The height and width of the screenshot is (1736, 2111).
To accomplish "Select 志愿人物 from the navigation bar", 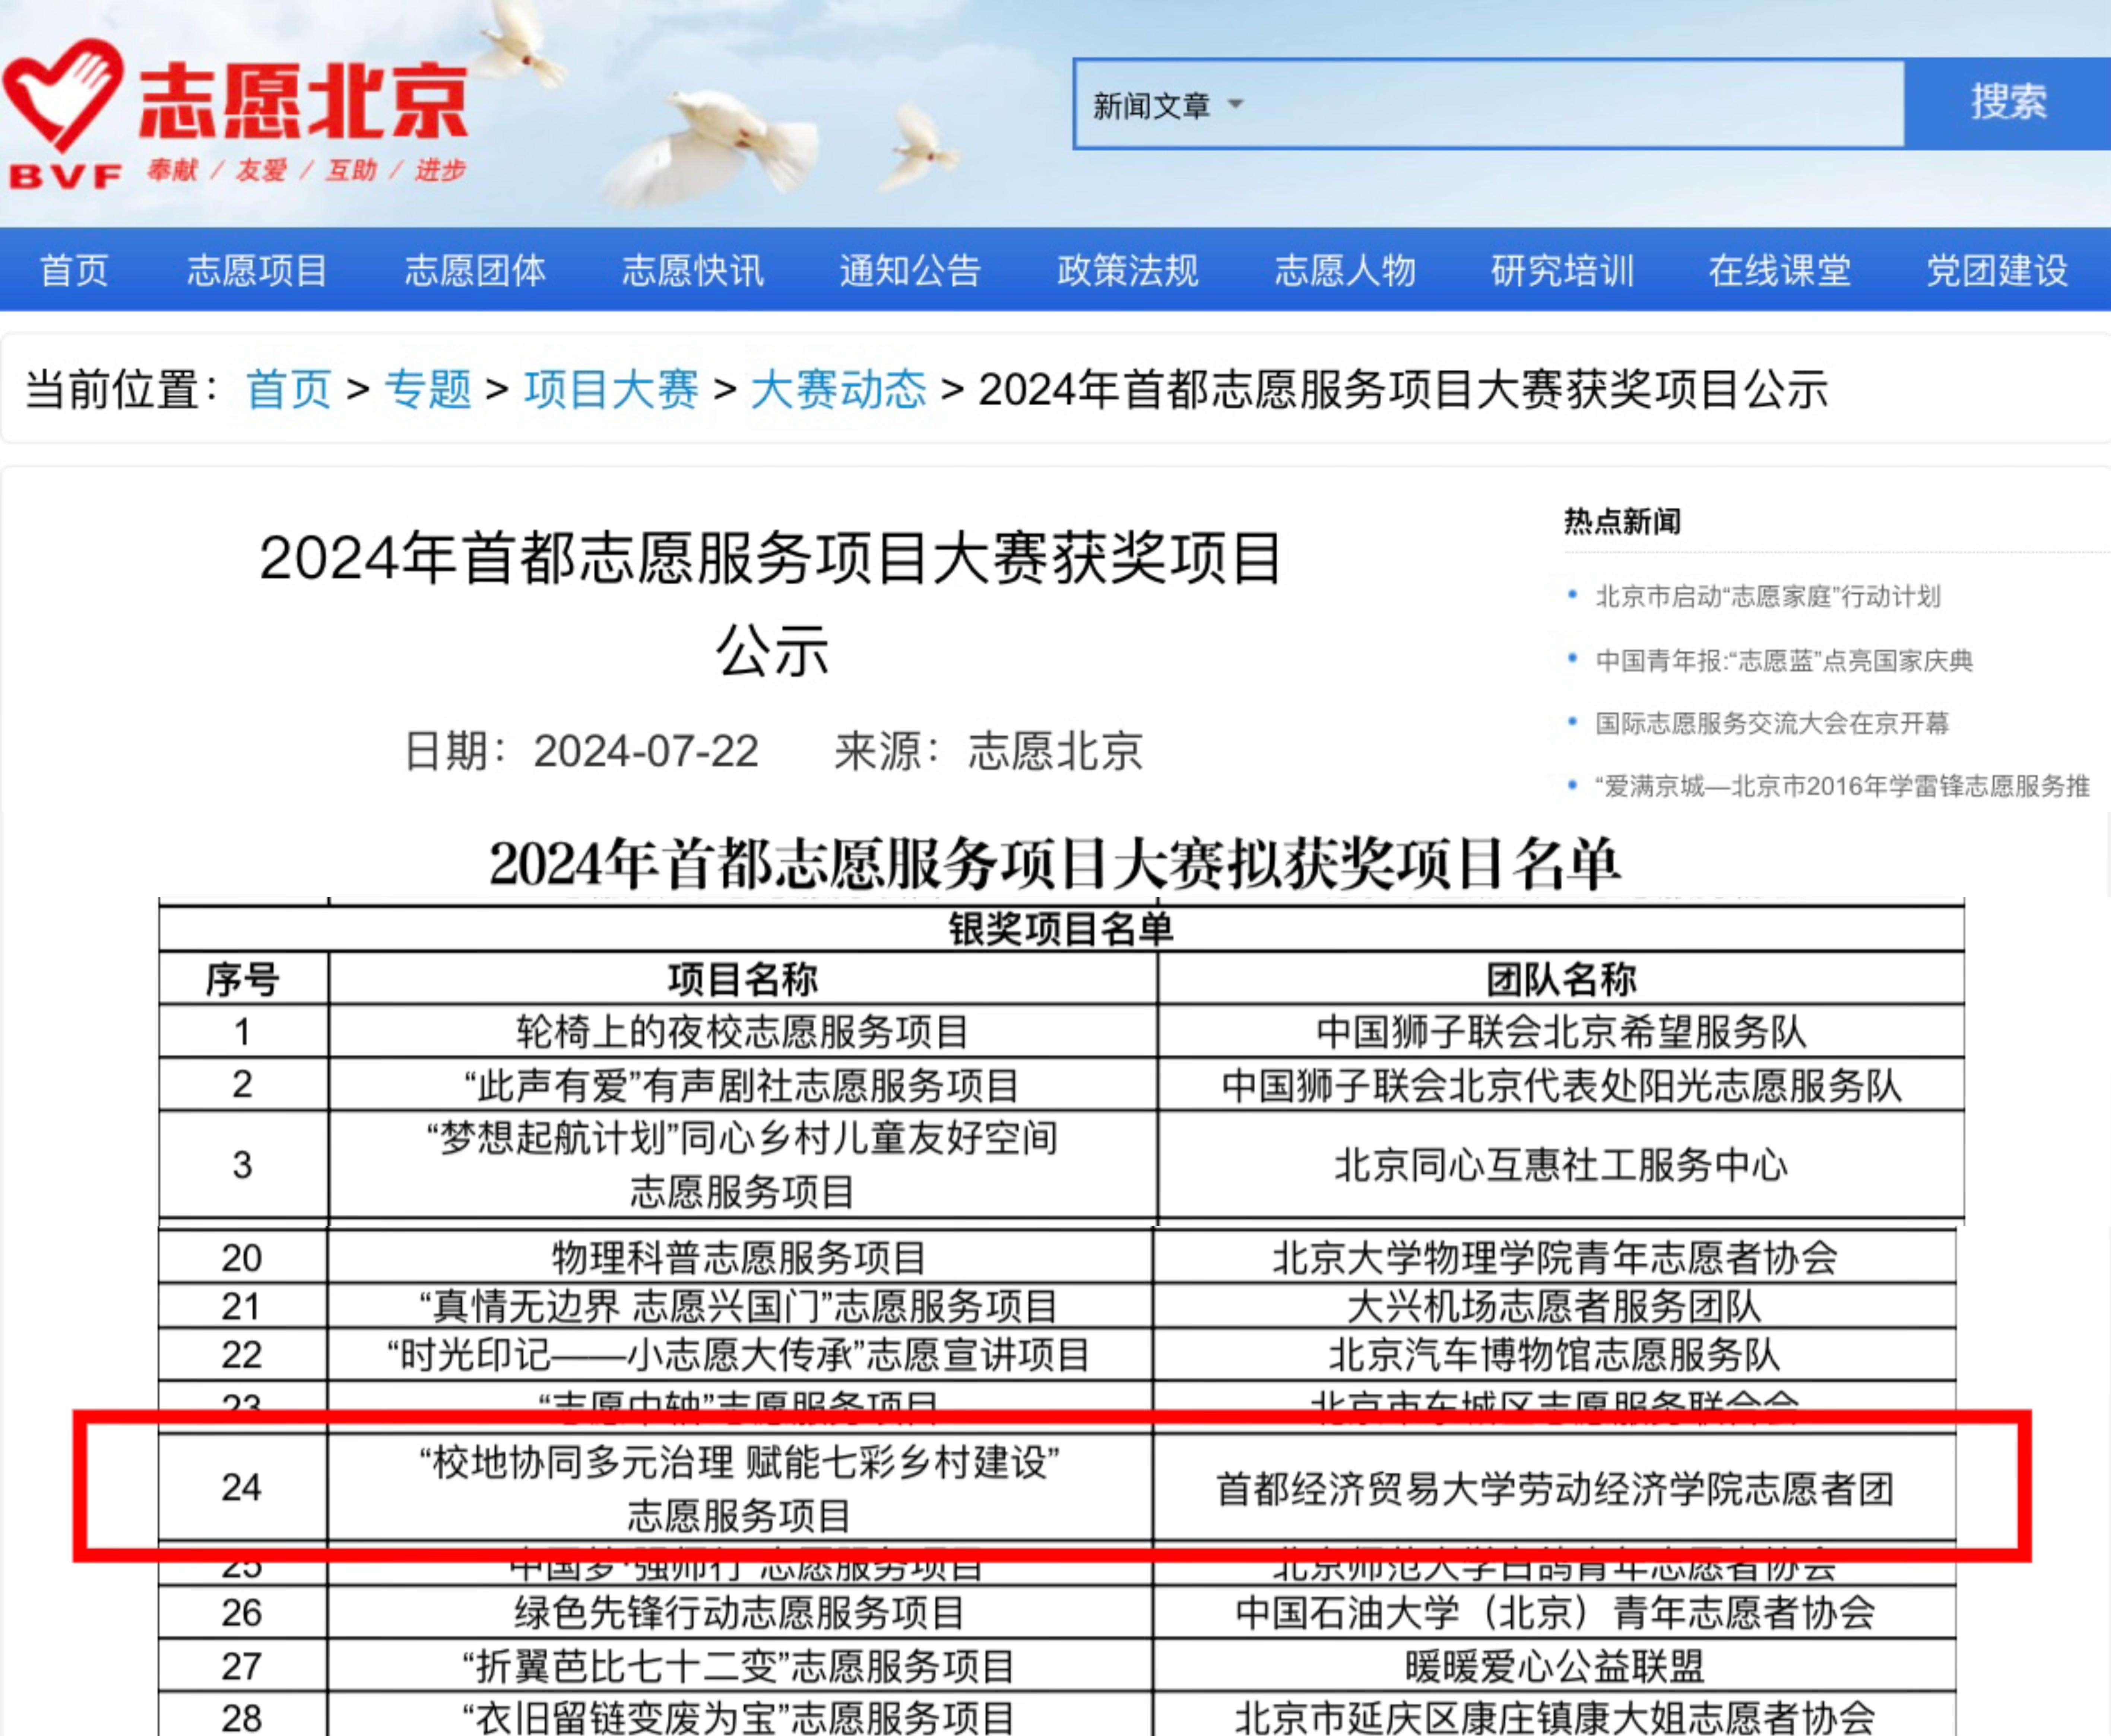I will pos(1345,270).
